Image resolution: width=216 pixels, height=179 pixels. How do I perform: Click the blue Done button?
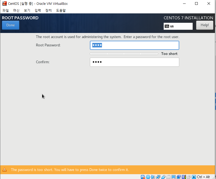point(10,25)
